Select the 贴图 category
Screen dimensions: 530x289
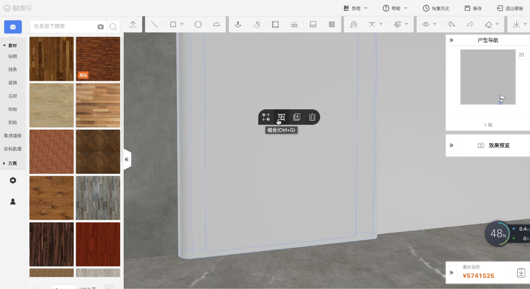pyautogui.click(x=12, y=56)
